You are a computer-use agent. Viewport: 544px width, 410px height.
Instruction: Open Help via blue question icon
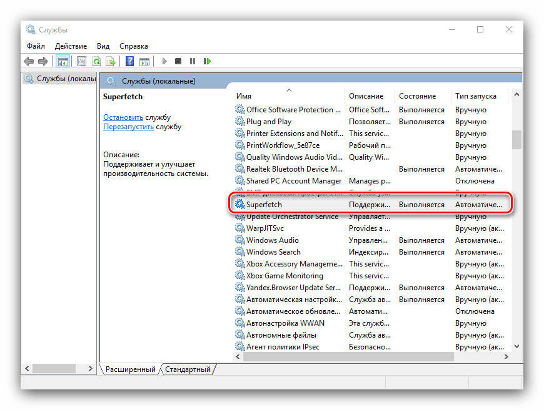[x=129, y=61]
